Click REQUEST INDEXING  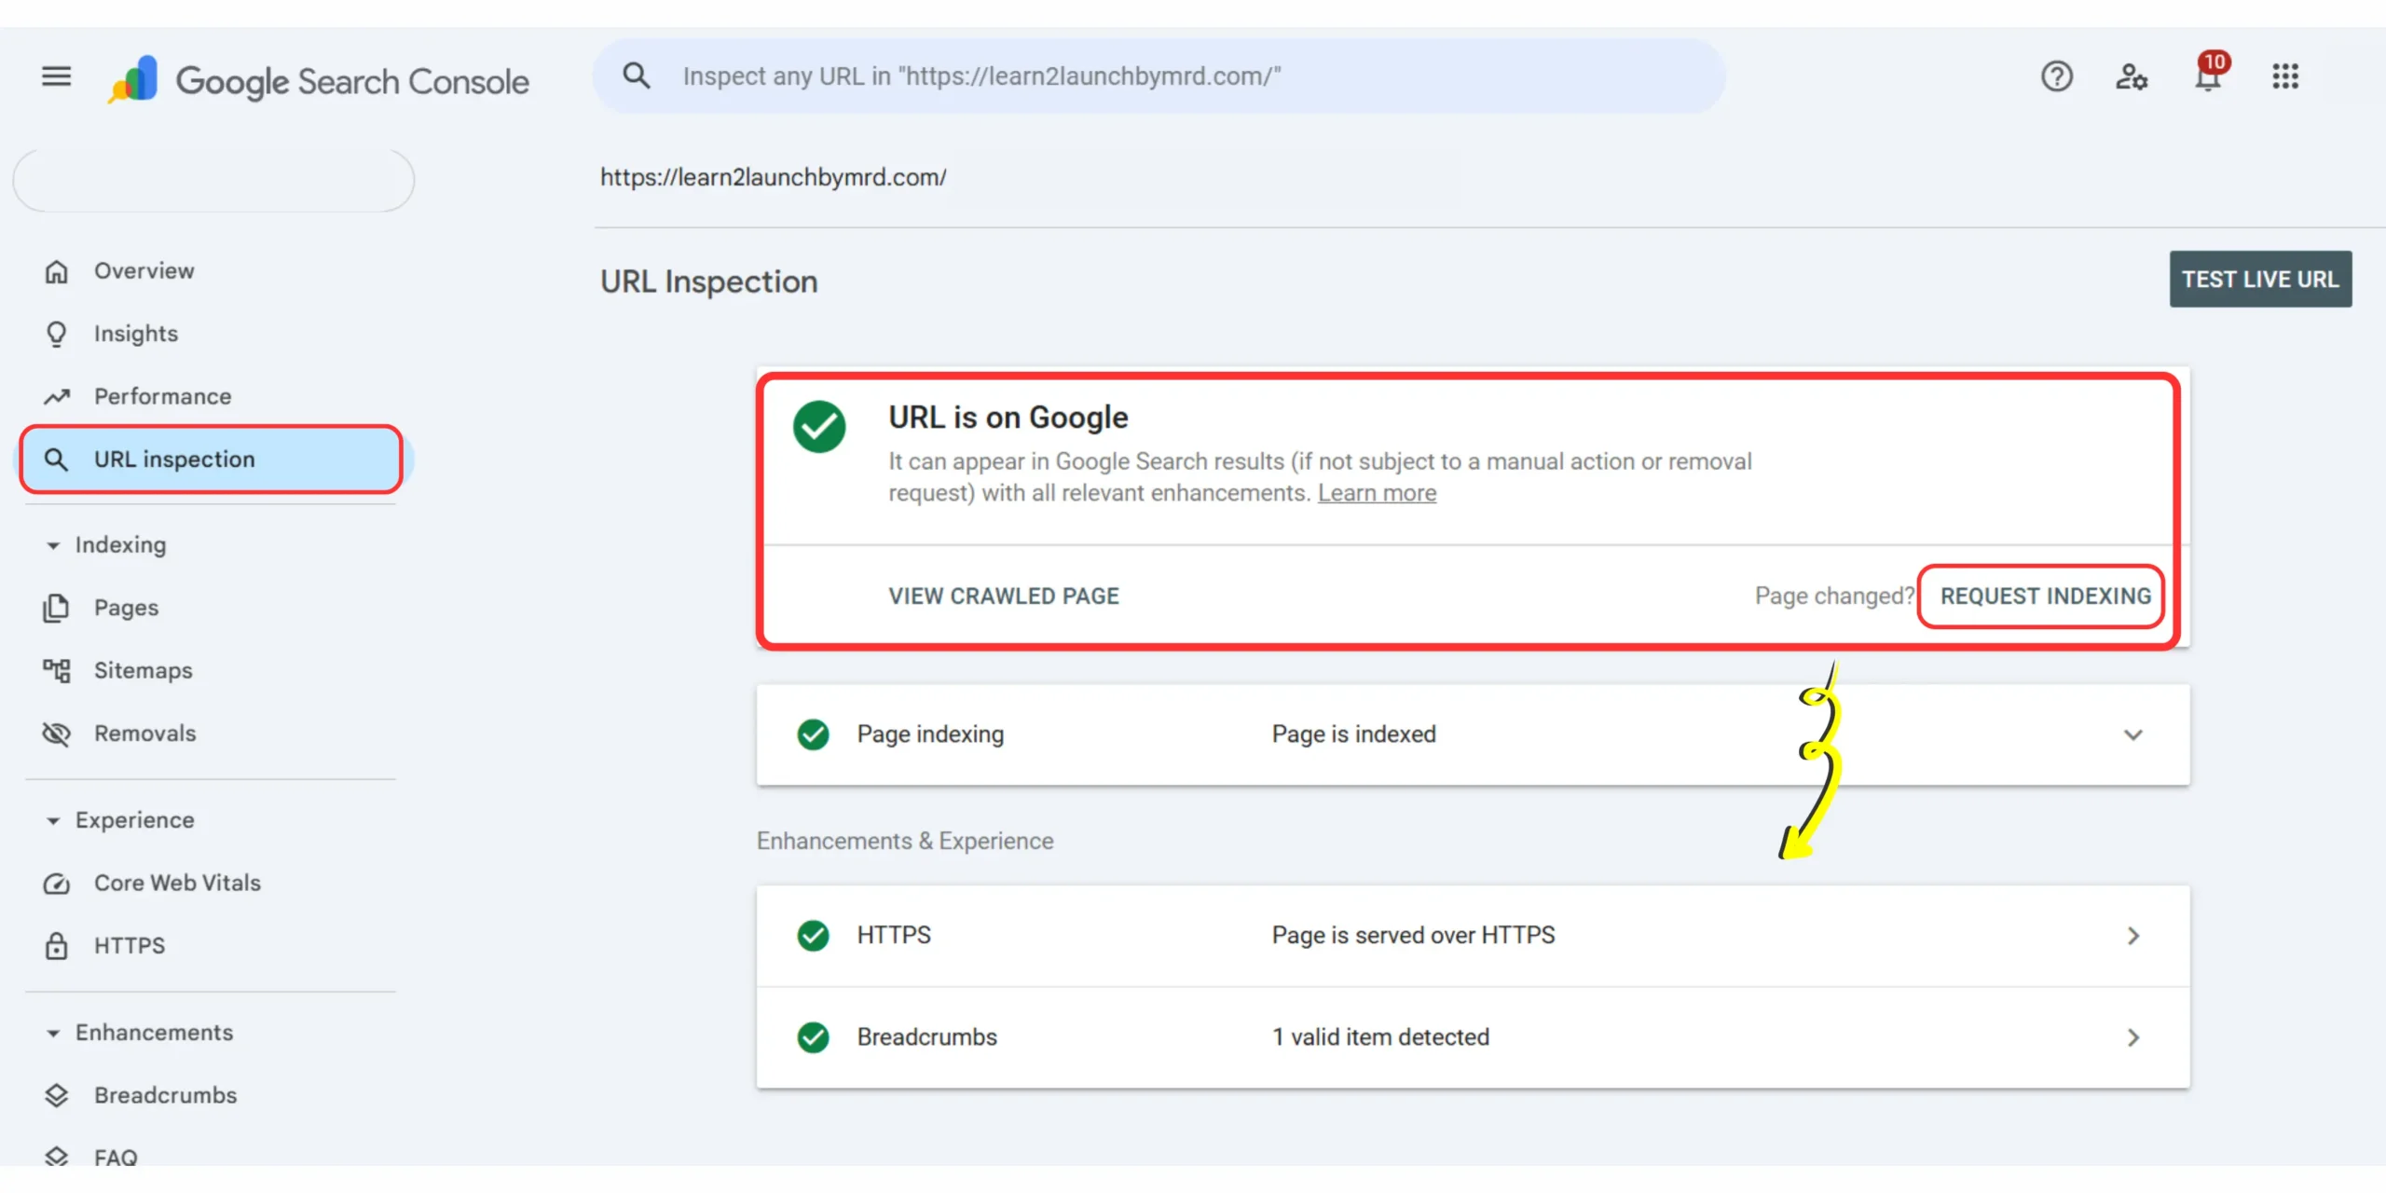click(2046, 596)
